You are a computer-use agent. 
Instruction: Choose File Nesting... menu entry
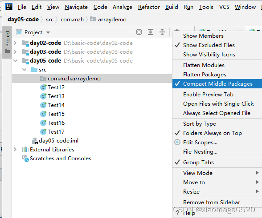tap(217, 152)
